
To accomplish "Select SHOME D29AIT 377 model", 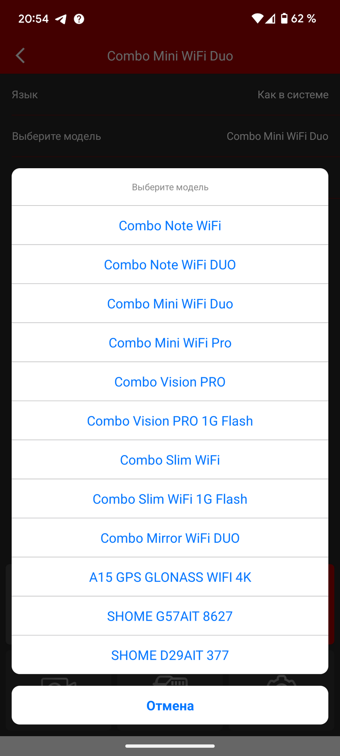I will 170,655.
